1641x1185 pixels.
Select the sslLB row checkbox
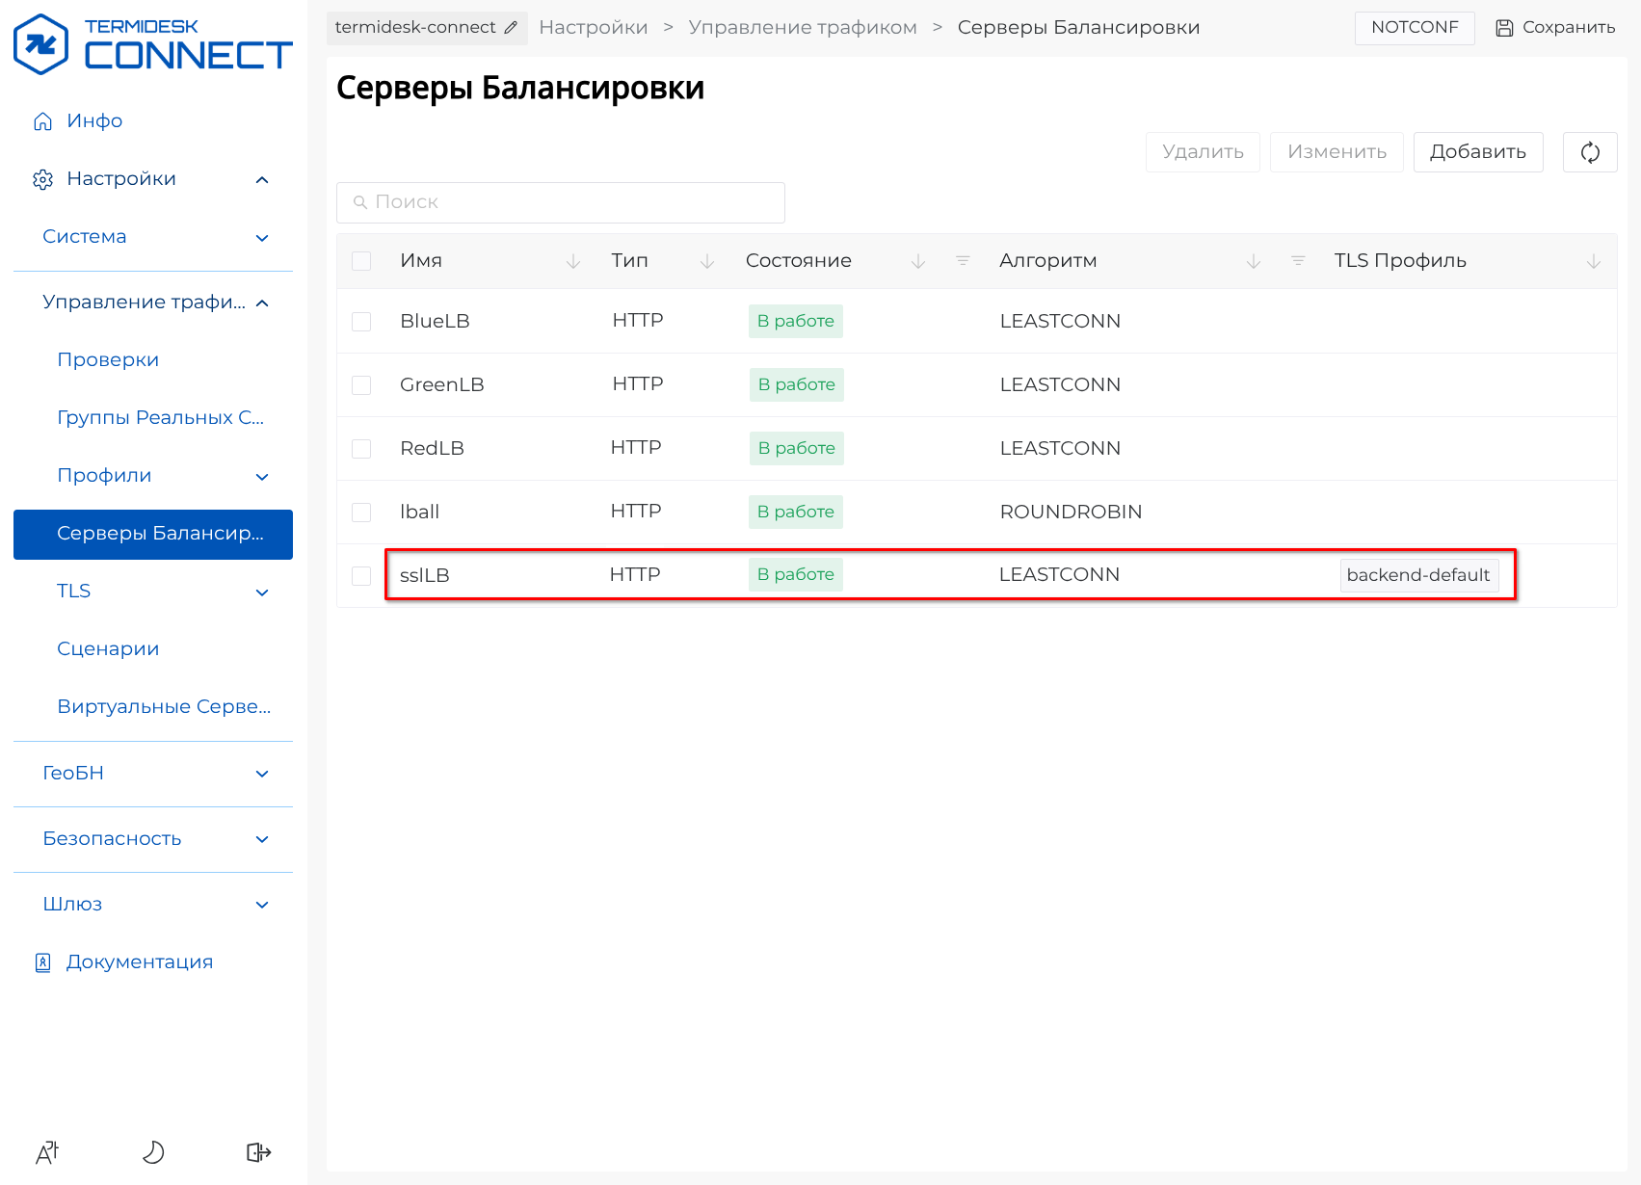point(361,576)
